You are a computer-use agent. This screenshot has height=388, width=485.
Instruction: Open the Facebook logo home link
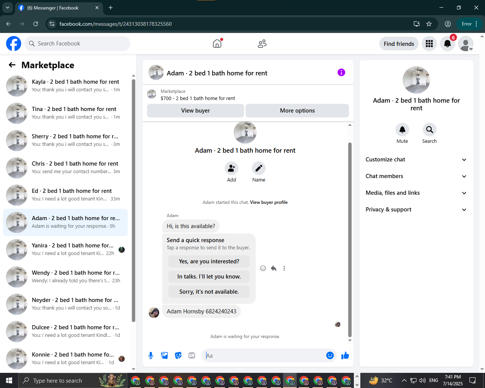(x=14, y=44)
